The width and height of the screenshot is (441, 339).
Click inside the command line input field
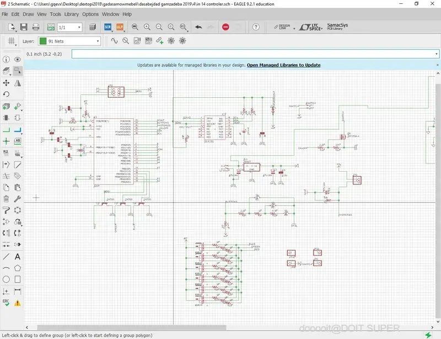[x=248, y=54]
